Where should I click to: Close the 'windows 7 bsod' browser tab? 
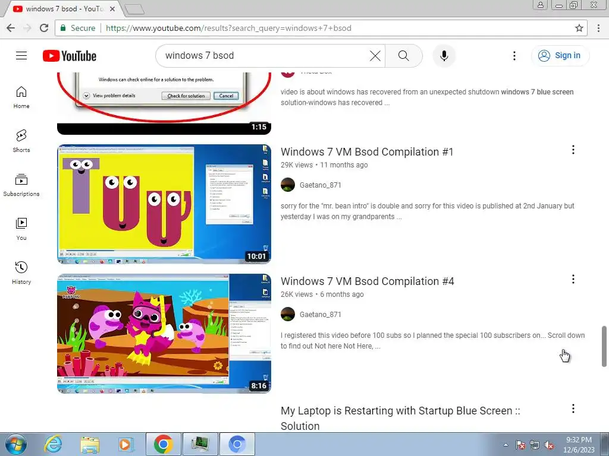pyautogui.click(x=112, y=9)
